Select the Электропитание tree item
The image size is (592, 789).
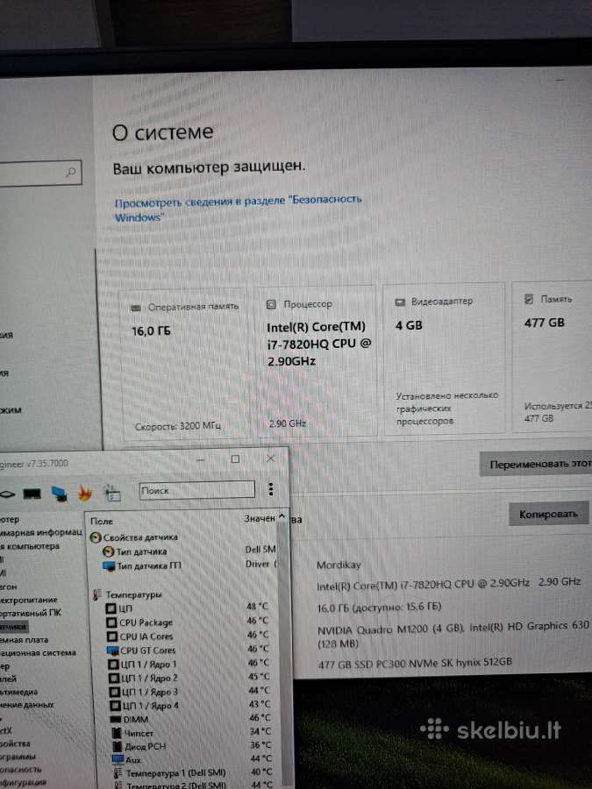(29, 600)
